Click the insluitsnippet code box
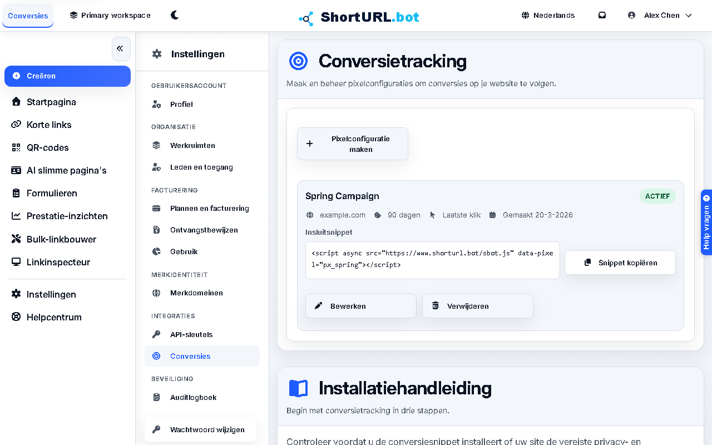Screen dimensions: 712x445 pos(433,260)
